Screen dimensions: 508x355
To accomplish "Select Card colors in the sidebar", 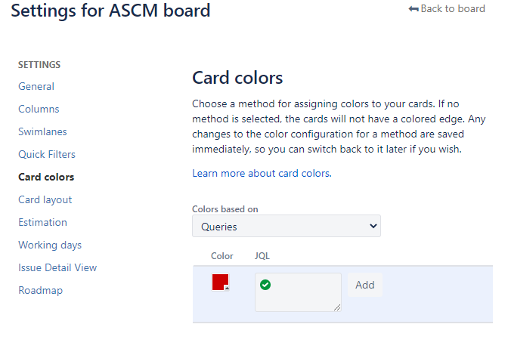I will click(46, 177).
